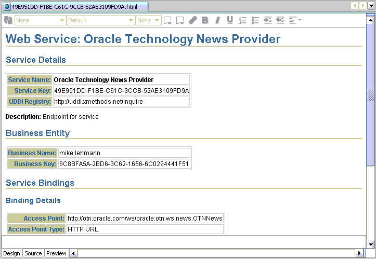Click the Binding Details subheading
Image resolution: width=376 pixels, height=259 pixels.
pos(33,200)
